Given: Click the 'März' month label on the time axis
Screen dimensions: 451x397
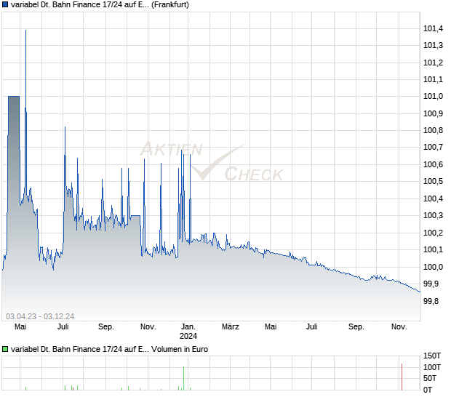Looking at the screenshot, I should 231,326.
